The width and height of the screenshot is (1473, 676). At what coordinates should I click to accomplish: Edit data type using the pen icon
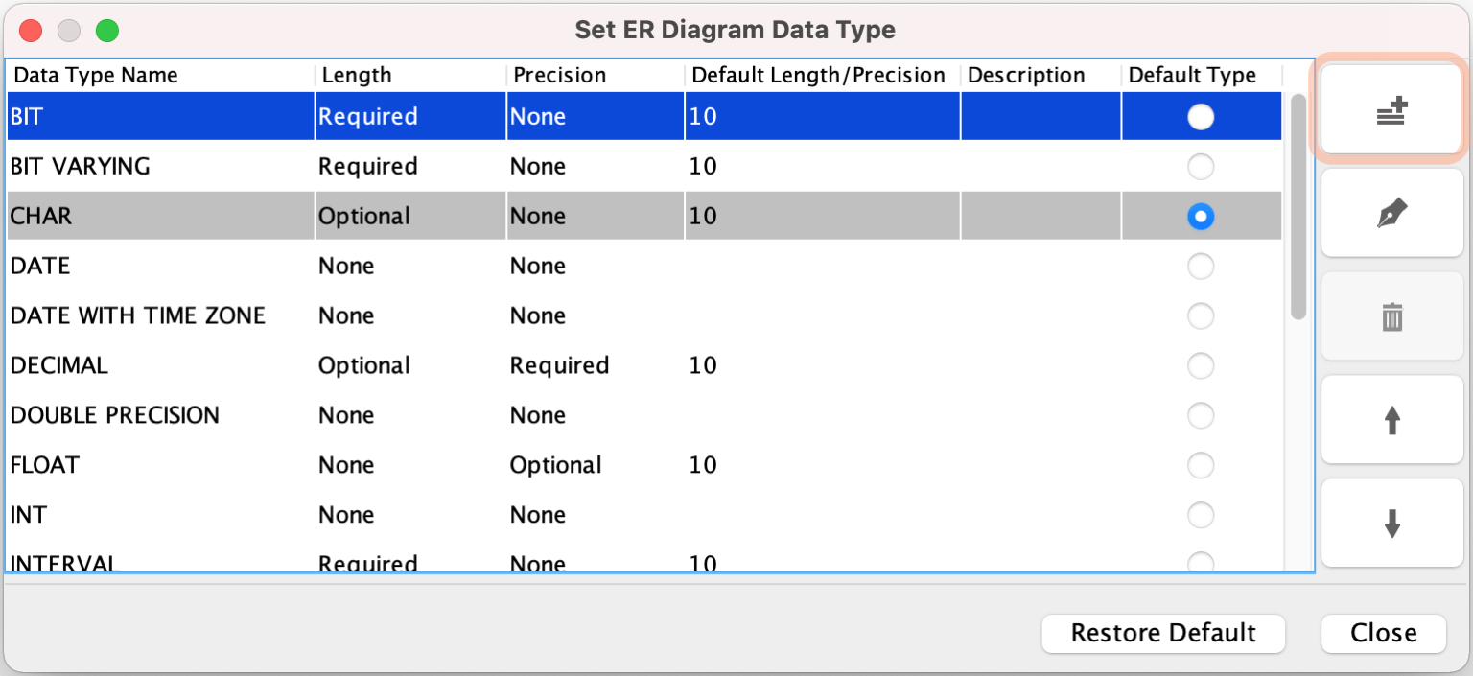pyautogui.click(x=1391, y=213)
